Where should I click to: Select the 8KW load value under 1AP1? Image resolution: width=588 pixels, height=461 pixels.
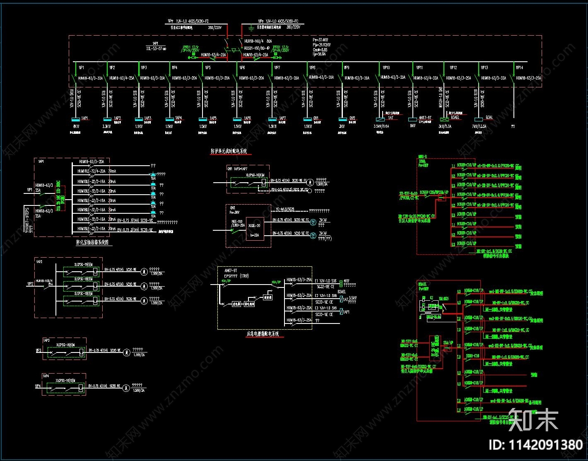click(x=76, y=126)
